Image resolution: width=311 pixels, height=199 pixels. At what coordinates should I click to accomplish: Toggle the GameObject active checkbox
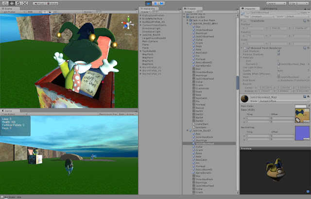(x=248, y=13)
